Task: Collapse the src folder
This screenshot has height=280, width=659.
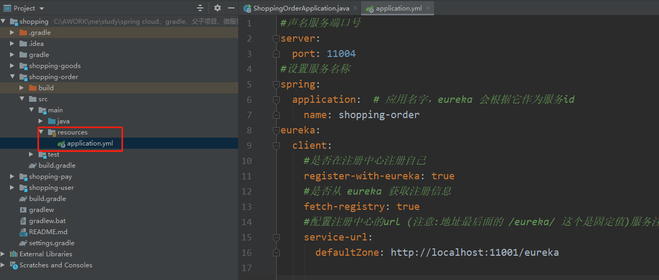Action: [x=22, y=99]
